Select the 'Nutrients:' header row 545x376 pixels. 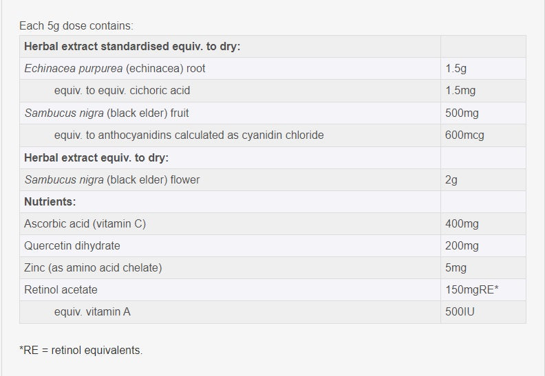pos(50,201)
